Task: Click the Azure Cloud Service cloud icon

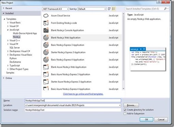Action: click(46, 16)
